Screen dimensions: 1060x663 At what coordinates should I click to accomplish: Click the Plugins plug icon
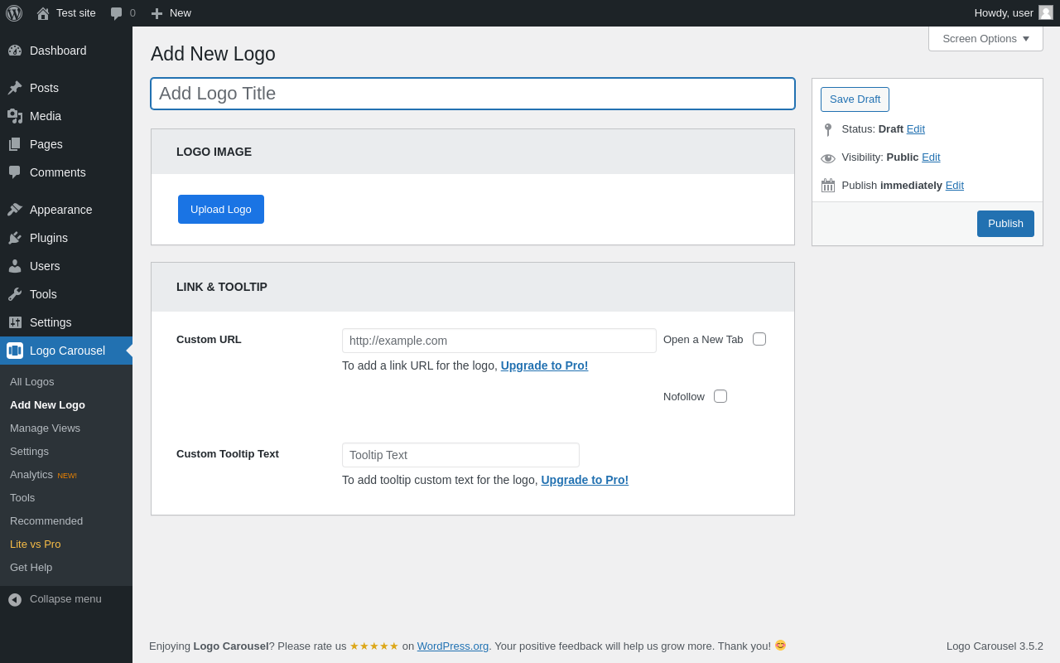[15, 238]
